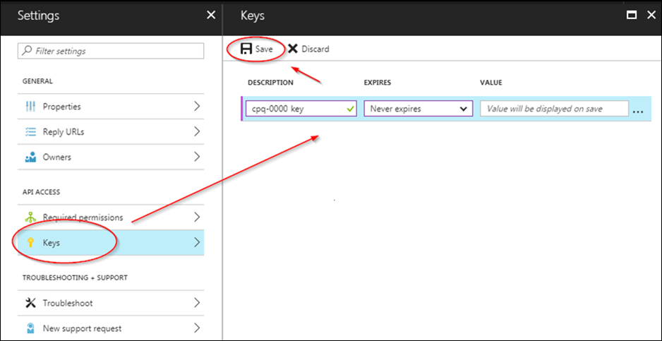Click into the Filter settings search box

point(111,51)
